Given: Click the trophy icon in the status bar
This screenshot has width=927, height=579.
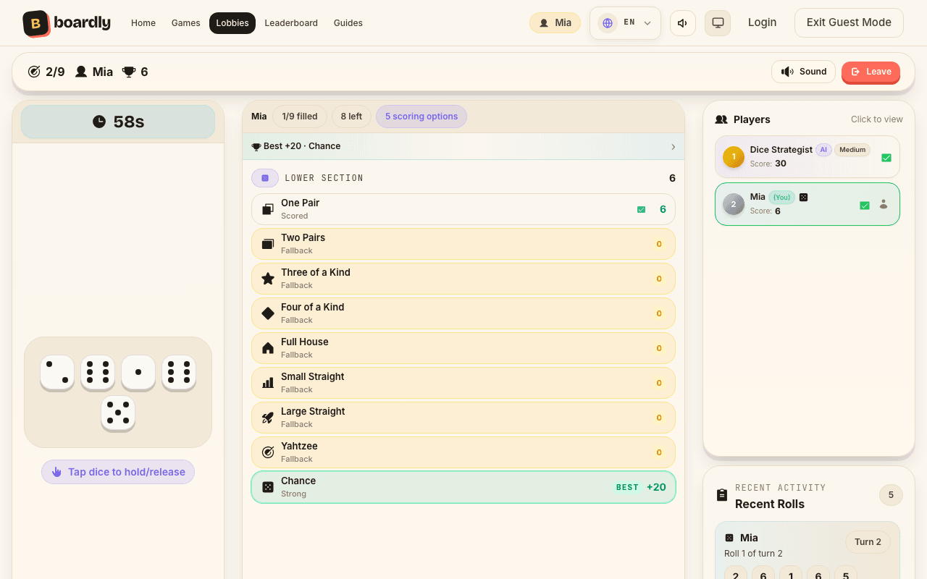Looking at the screenshot, I should tap(129, 72).
